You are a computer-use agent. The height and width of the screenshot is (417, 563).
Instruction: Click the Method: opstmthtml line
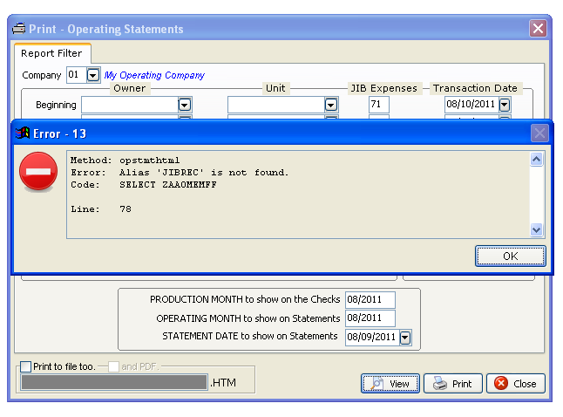point(125,160)
